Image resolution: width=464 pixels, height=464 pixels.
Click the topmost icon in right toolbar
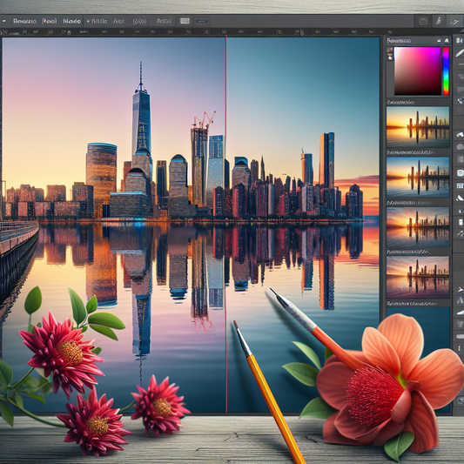(460, 40)
